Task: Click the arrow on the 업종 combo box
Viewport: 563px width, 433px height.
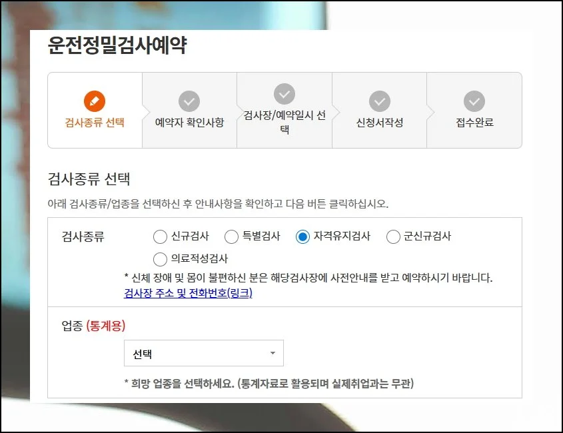Action: [x=273, y=353]
